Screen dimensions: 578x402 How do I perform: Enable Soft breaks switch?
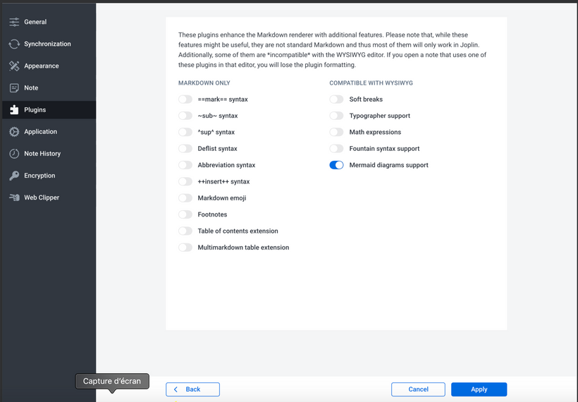[336, 99]
